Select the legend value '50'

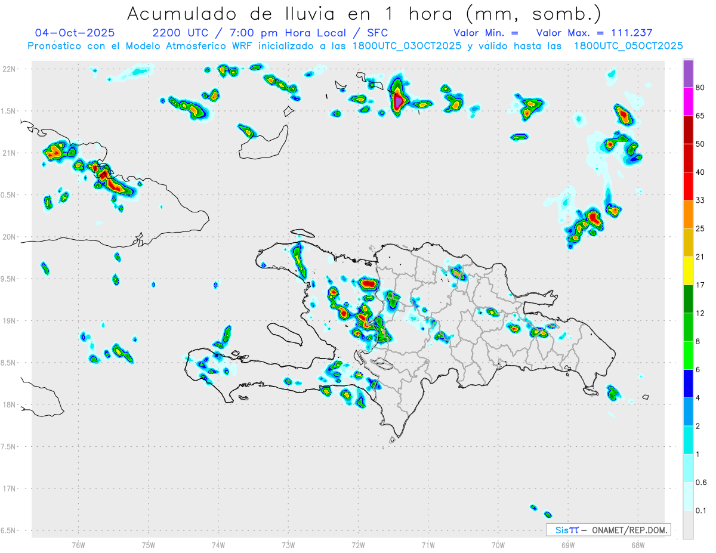click(700, 144)
